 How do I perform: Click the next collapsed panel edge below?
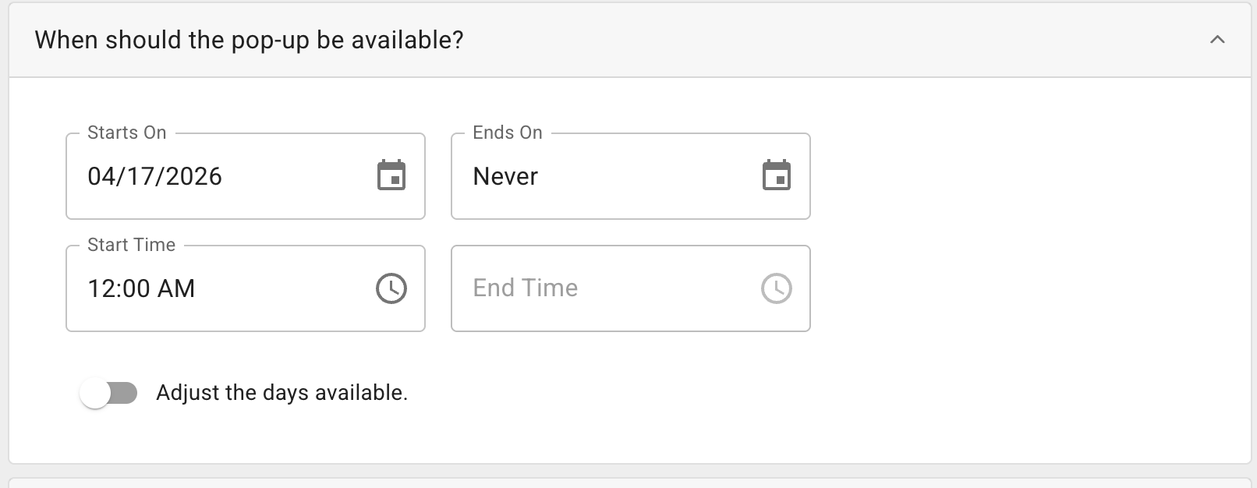(628, 483)
